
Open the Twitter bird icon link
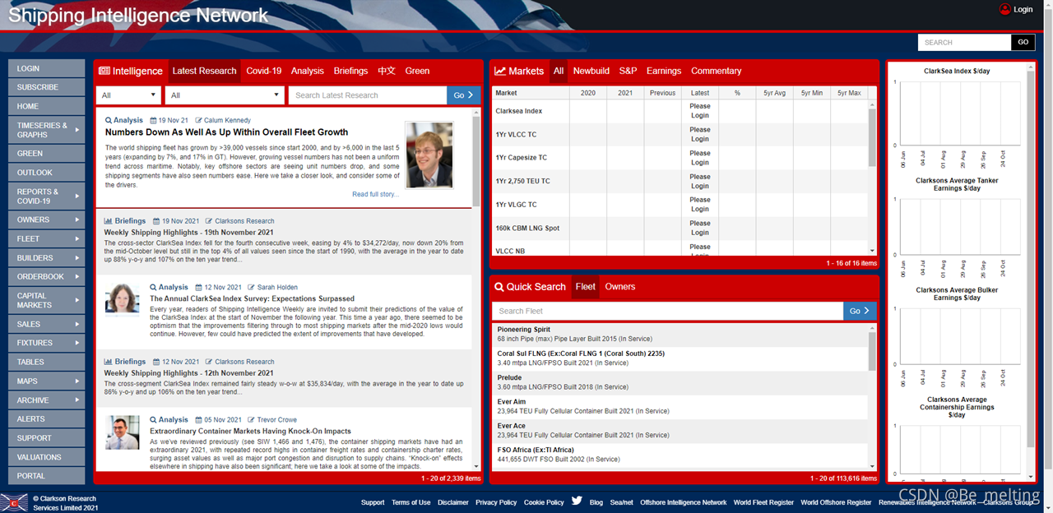577,501
